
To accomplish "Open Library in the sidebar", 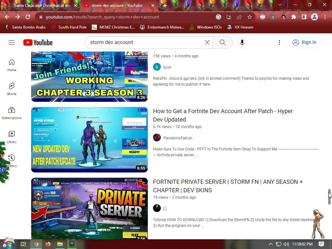I will (12, 137).
